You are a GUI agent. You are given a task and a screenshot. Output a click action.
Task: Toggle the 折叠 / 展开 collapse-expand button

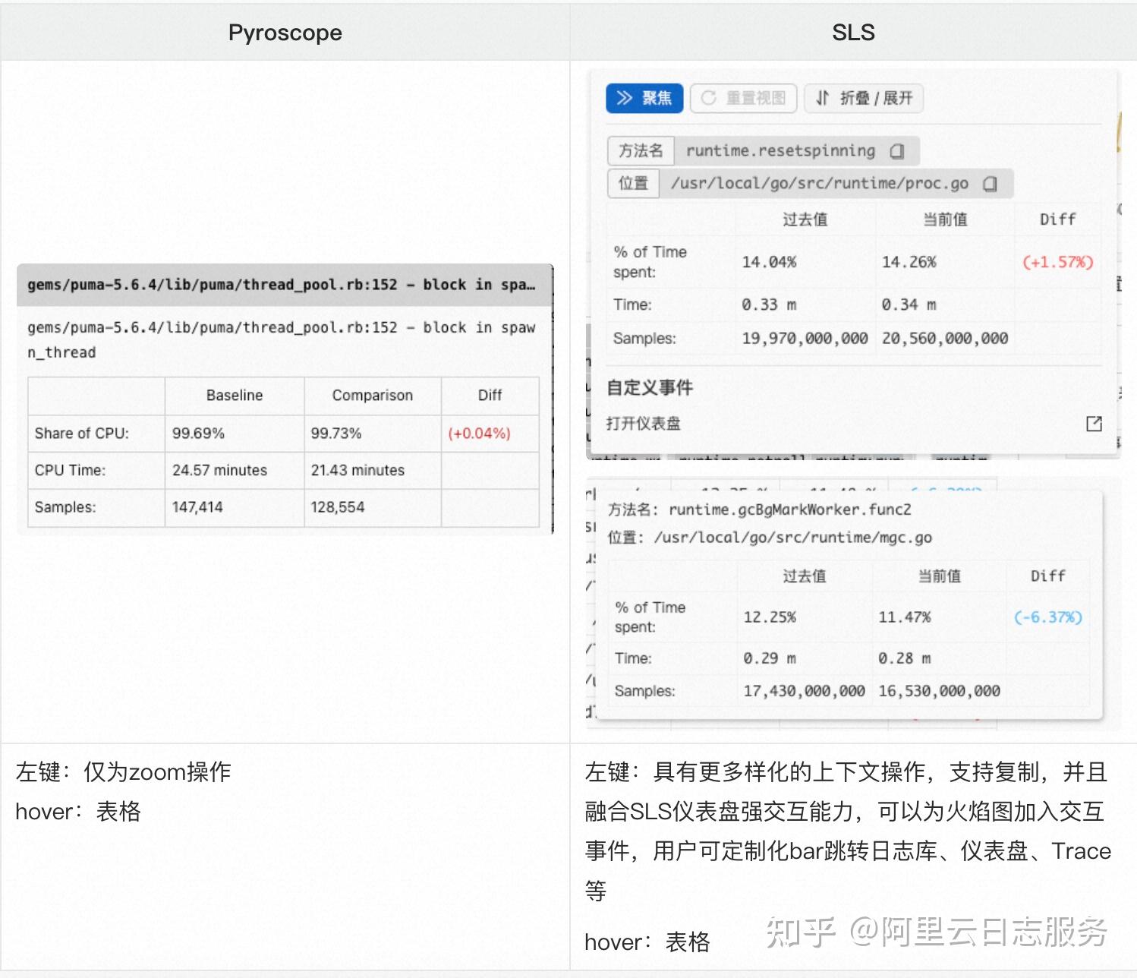click(x=864, y=98)
